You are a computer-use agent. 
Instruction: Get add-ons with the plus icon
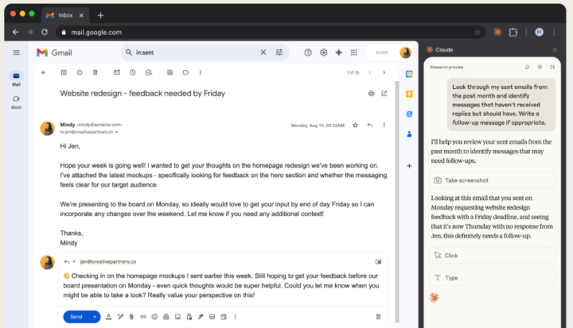click(x=409, y=166)
